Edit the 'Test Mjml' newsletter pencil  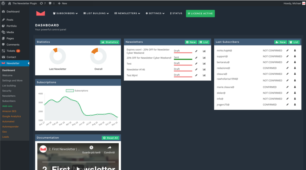click(196, 75)
